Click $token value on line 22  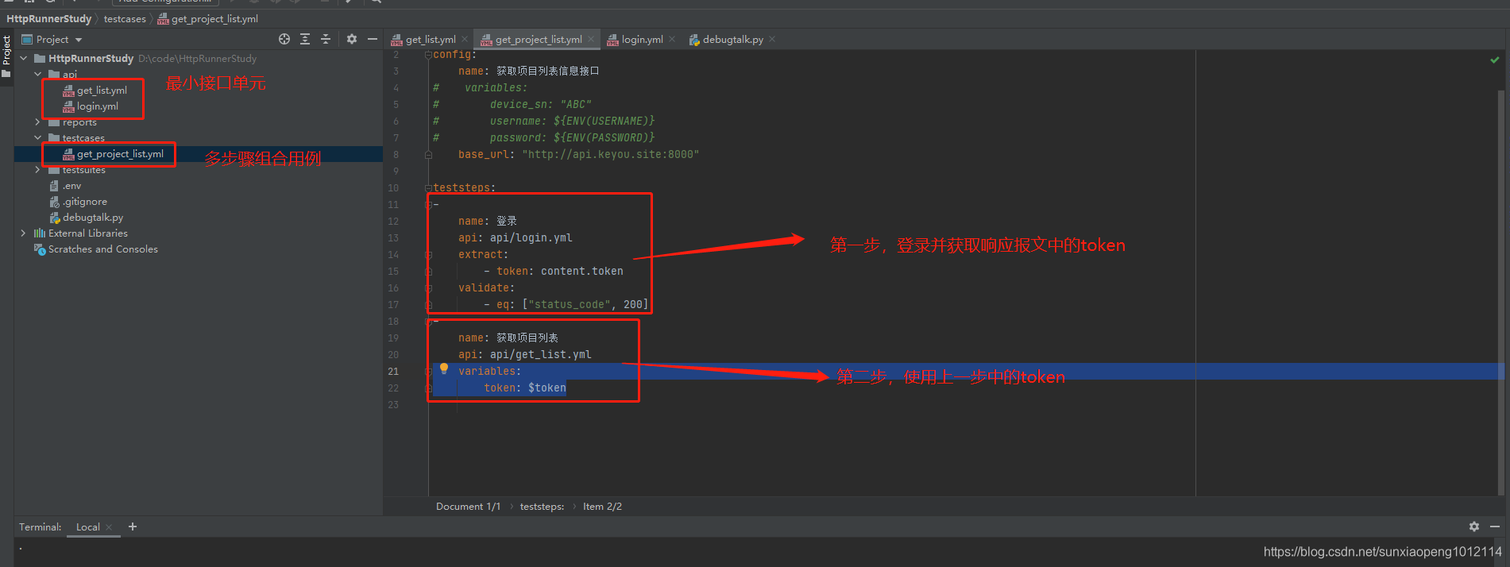[x=546, y=388]
